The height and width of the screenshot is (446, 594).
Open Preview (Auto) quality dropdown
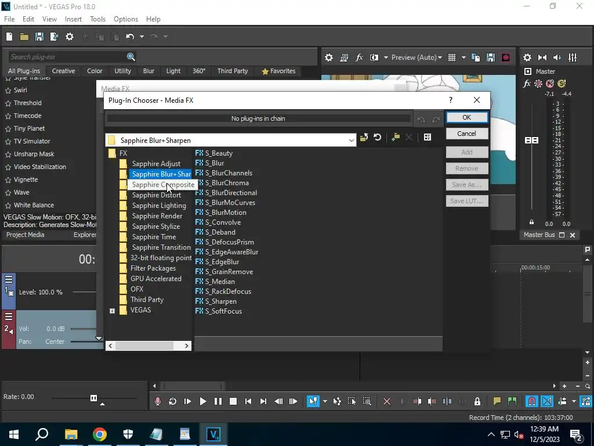416,57
